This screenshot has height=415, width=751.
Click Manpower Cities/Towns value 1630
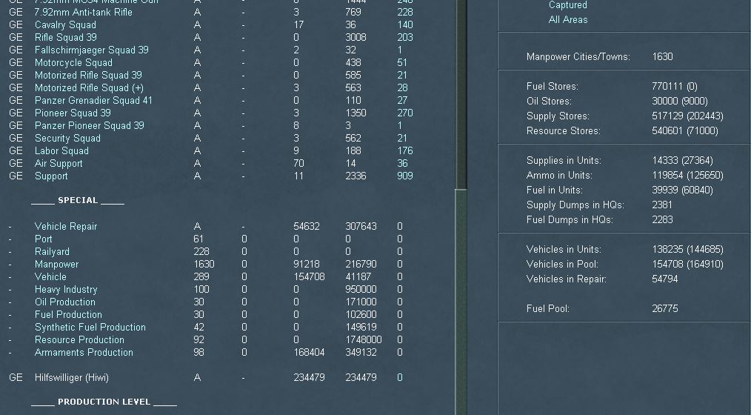click(662, 56)
